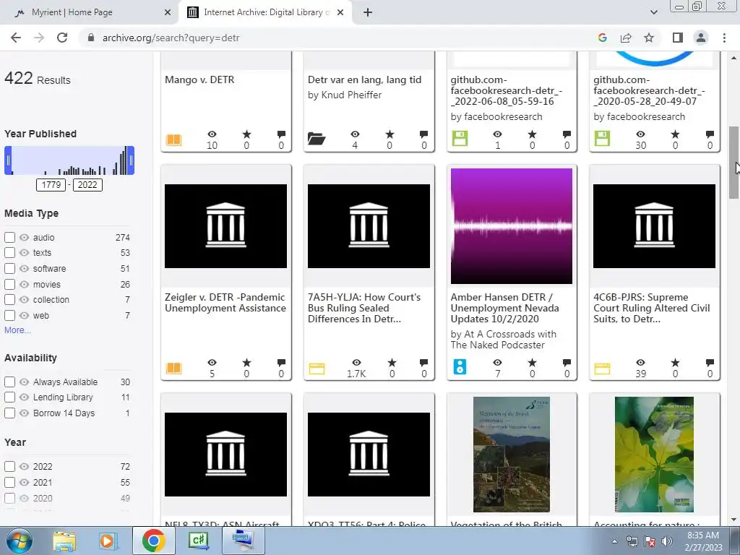
Task: Enable the Always Available filter checkbox
Action: [x=9, y=382]
